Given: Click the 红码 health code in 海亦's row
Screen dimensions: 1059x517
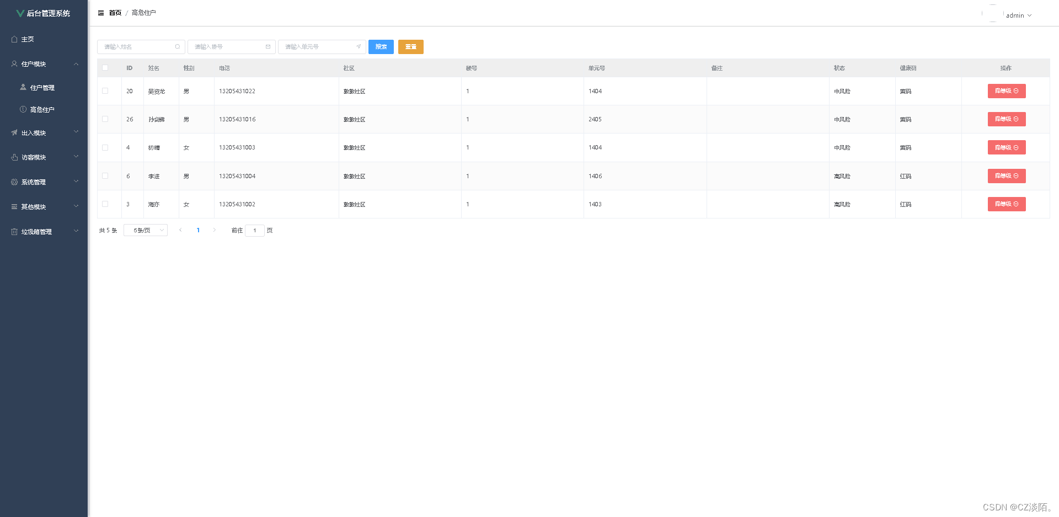Looking at the screenshot, I should [906, 204].
